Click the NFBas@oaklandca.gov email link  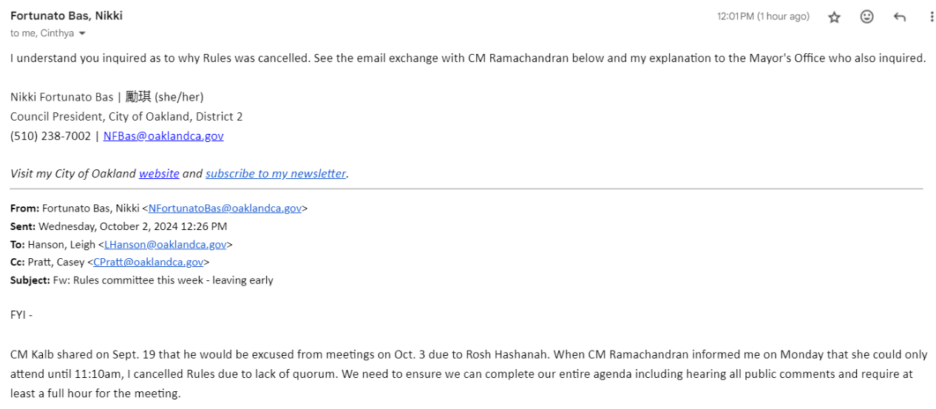(163, 136)
